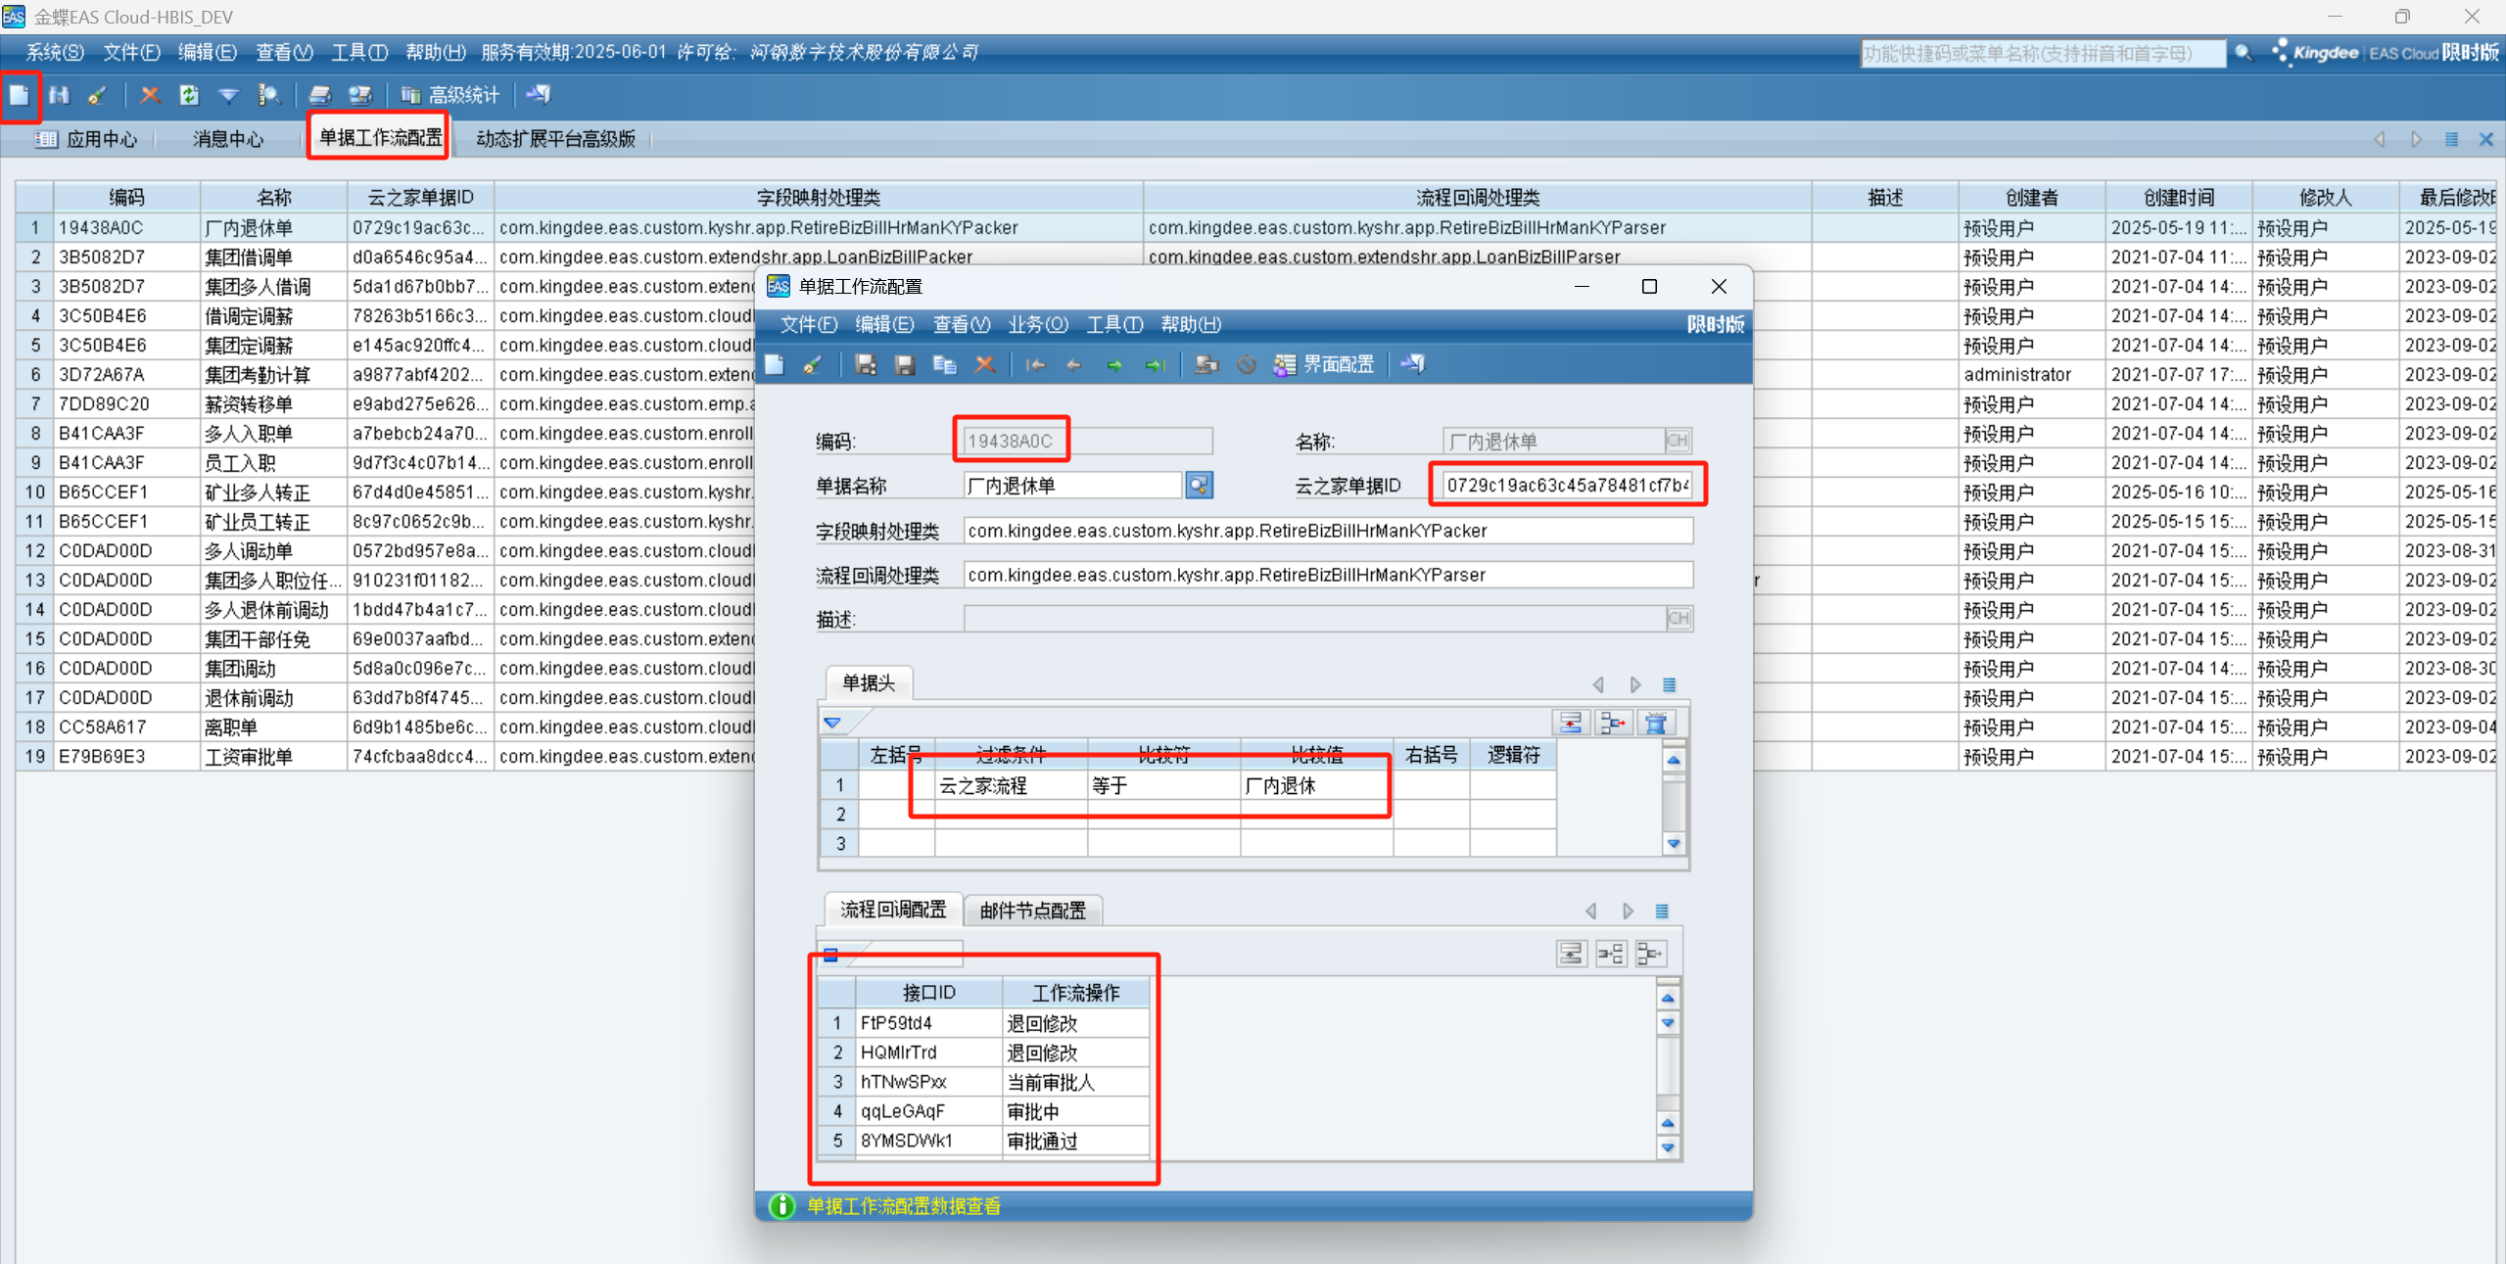
Task: Switch to the 邮件节点配置 tab
Action: point(1032,911)
